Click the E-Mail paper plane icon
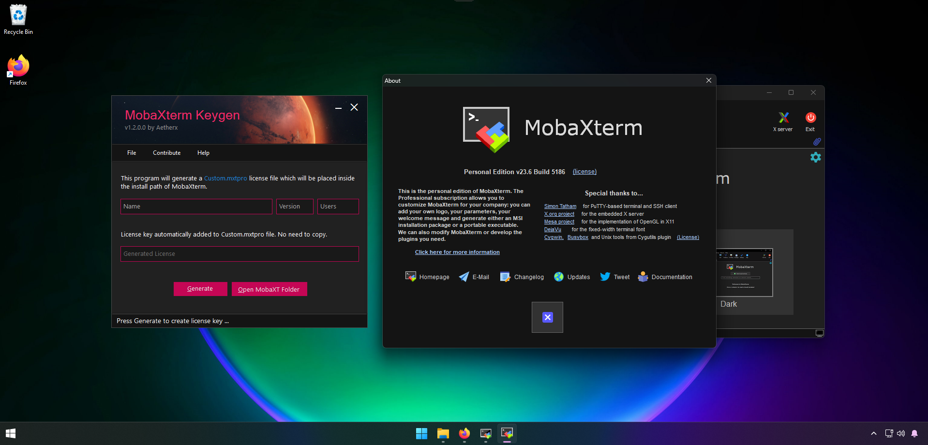 [464, 277]
